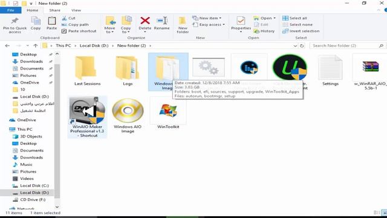Screen dimensions: 387x218
Task: Select the Logs folder
Action: (128, 71)
